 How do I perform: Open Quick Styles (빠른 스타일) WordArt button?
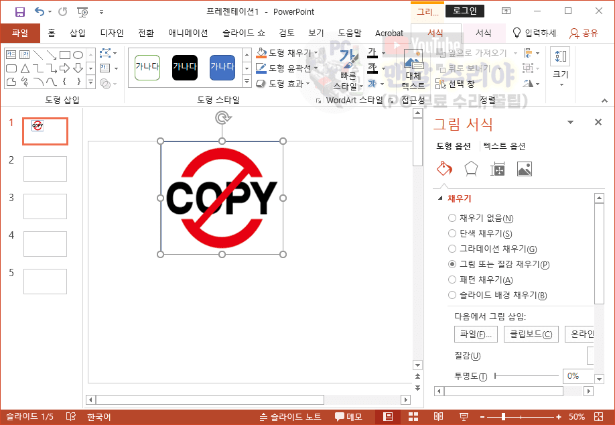(x=348, y=68)
